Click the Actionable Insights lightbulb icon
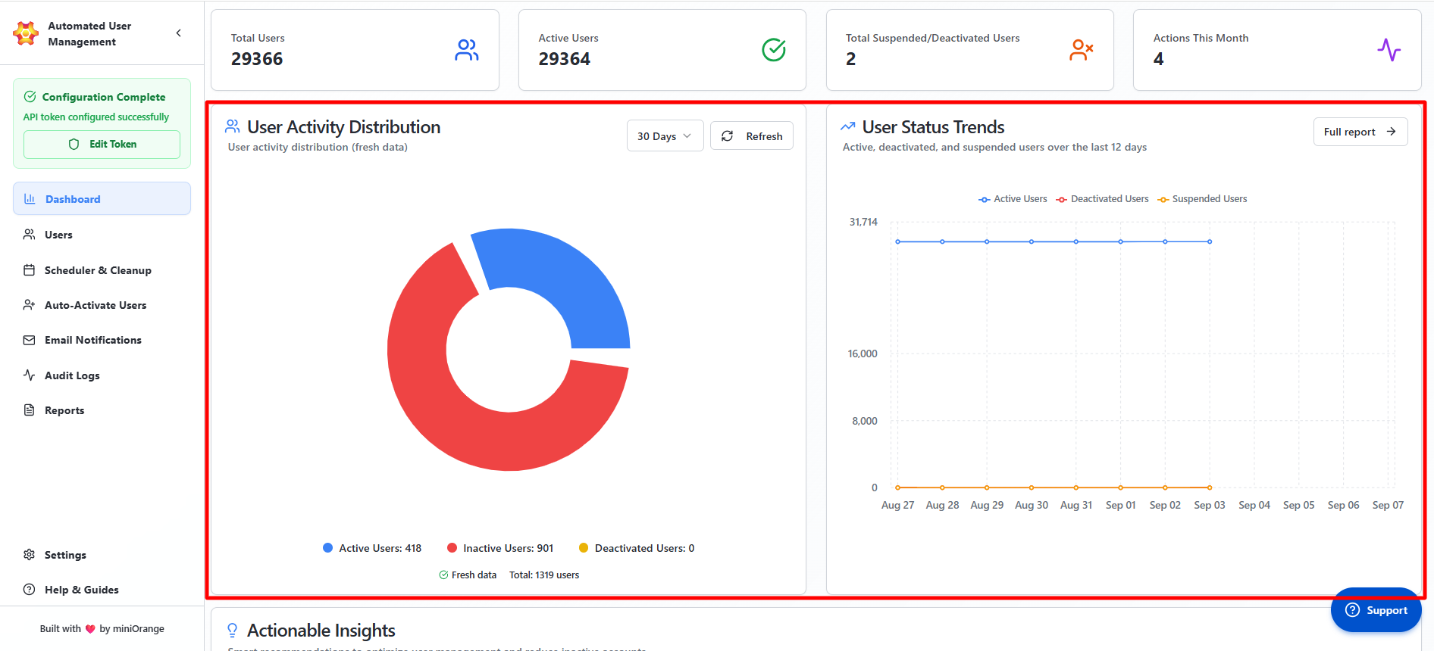1434x651 pixels. pyautogui.click(x=233, y=631)
